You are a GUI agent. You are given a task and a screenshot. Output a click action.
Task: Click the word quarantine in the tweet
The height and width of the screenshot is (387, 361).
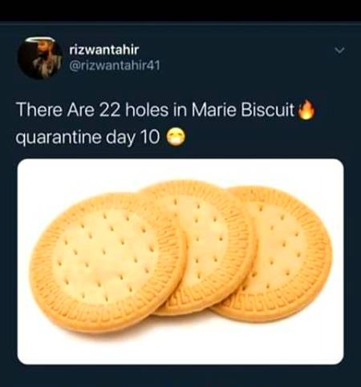[x=59, y=138]
